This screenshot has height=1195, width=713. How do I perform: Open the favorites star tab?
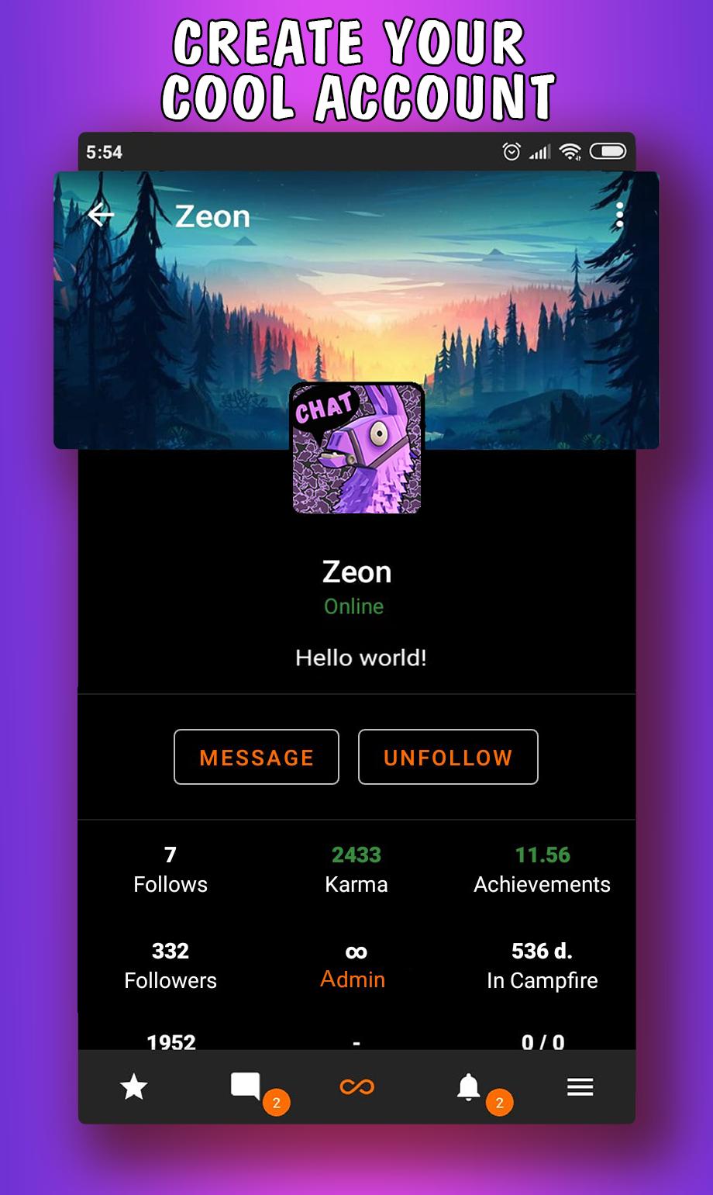[134, 1087]
